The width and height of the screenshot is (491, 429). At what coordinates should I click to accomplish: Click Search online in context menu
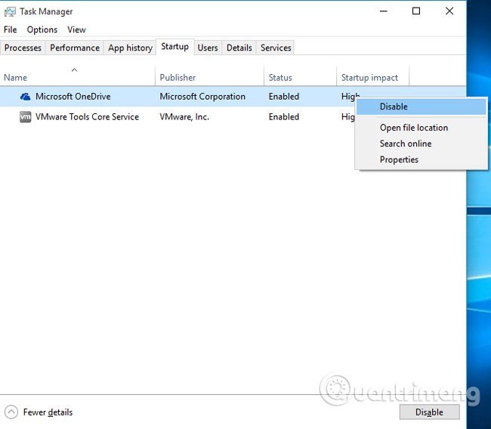406,144
